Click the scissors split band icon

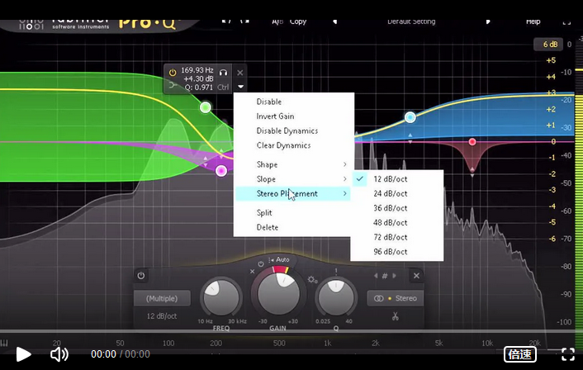tap(395, 316)
